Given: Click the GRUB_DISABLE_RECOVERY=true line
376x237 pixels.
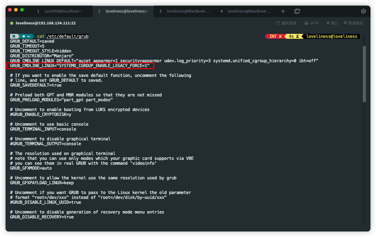Looking at the screenshot, I should pyautogui.click(x=42, y=217).
